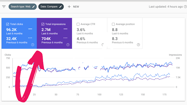
Task: Click the Impressions axis title
Action: point(175,55)
